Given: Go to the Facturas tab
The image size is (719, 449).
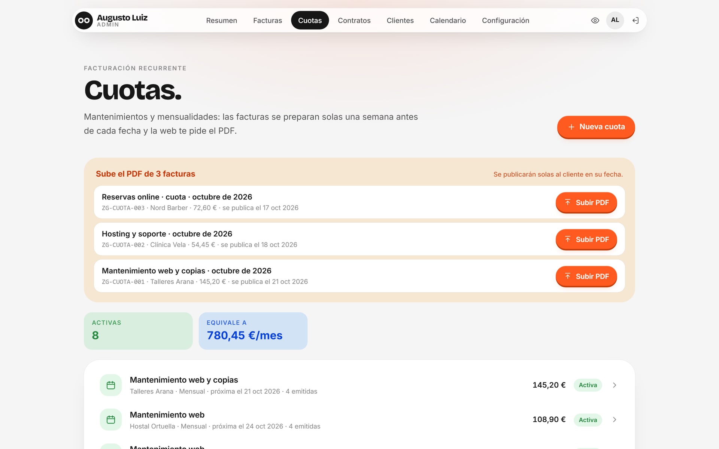Looking at the screenshot, I should pos(267,20).
